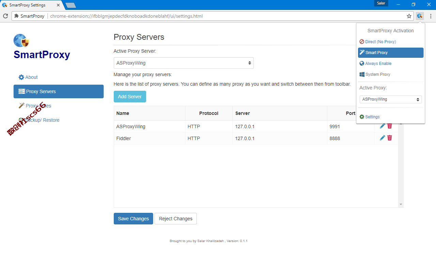436x272 pixels.
Task: Edit the Fiddler server with the pencil icon
Action: coord(383,138)
